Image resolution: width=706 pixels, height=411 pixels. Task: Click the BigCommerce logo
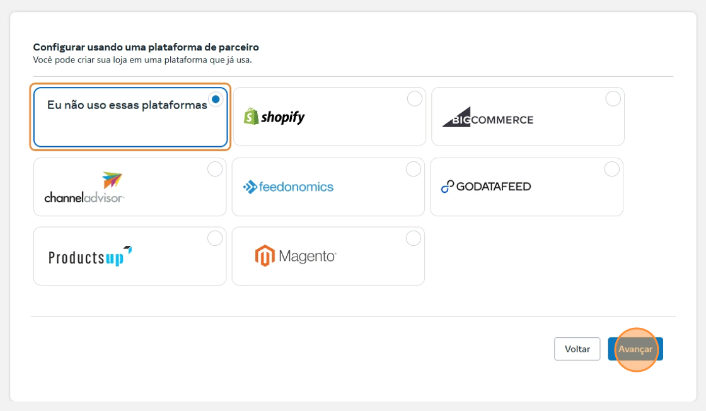point(487,118)
